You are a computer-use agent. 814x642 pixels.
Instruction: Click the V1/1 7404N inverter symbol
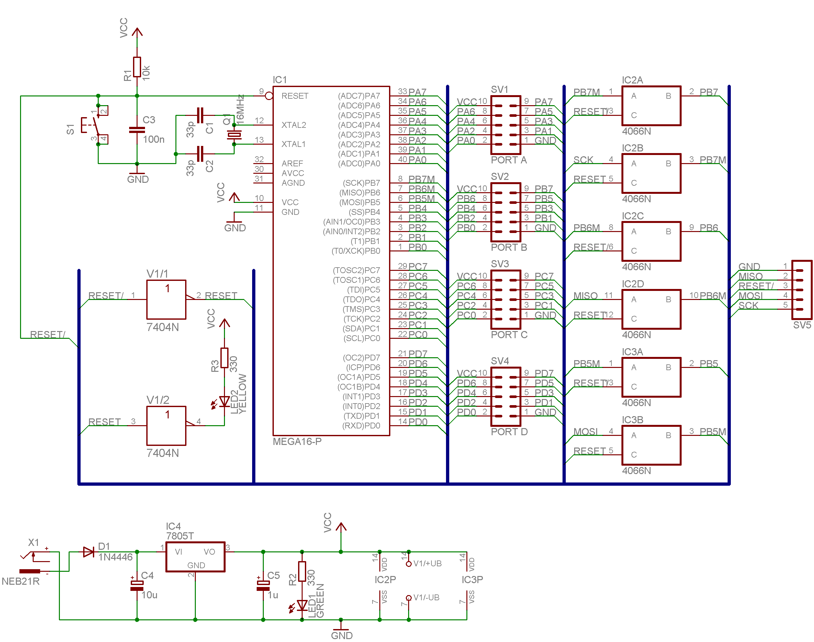tap(166, 299)
